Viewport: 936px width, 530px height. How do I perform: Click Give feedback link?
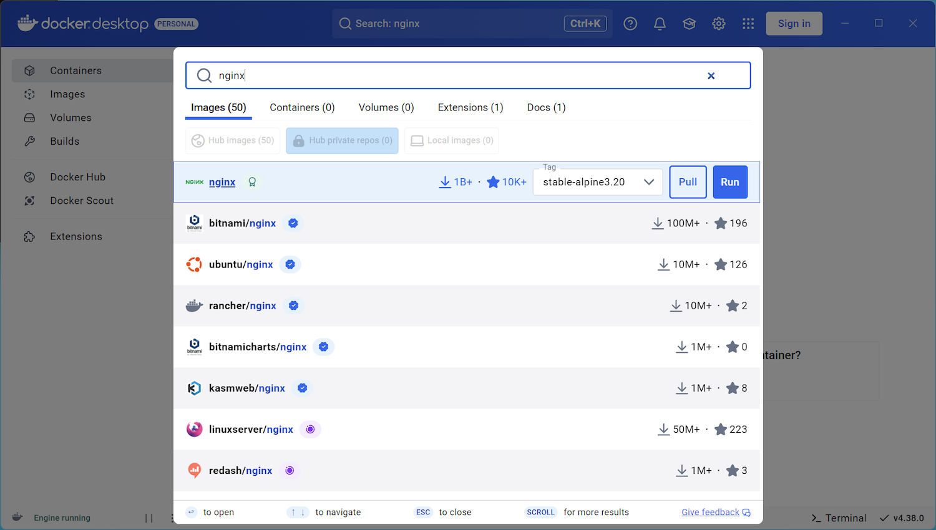[716, 512]
